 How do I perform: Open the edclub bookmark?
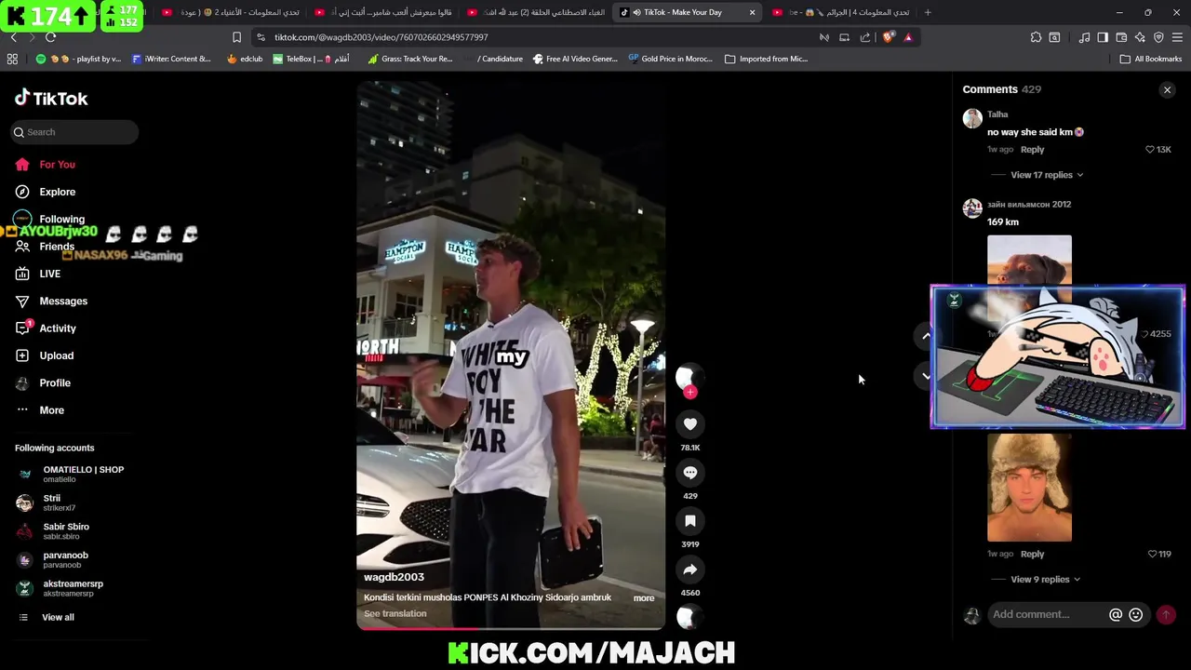tap(245, 59)
